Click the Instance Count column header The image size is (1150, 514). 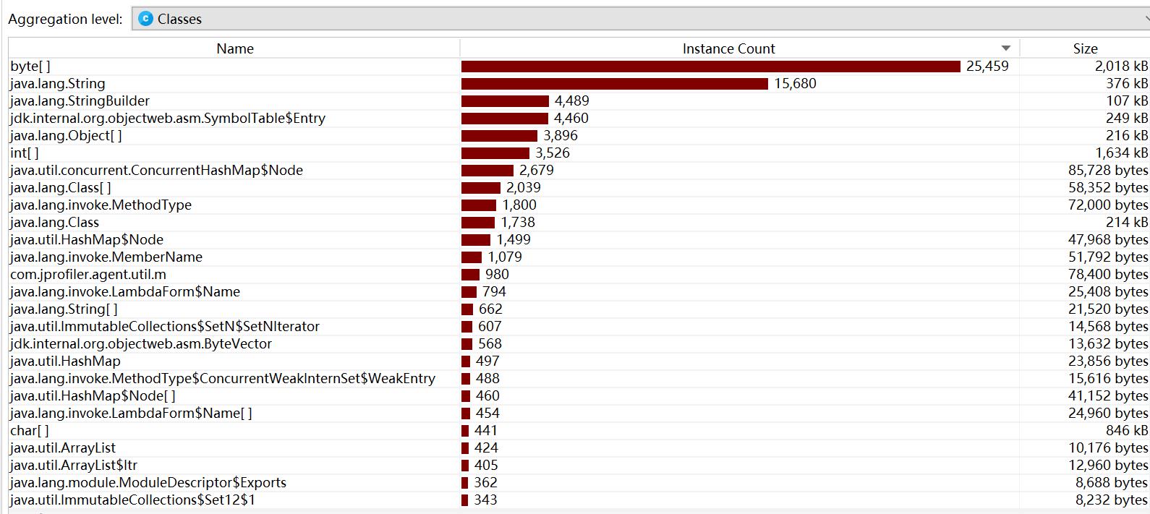[x=728, y=48]
